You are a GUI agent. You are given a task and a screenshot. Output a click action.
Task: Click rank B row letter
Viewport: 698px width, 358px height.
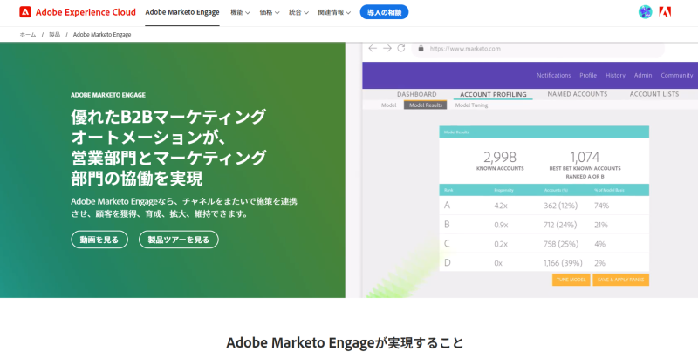(x=447, y=225)
